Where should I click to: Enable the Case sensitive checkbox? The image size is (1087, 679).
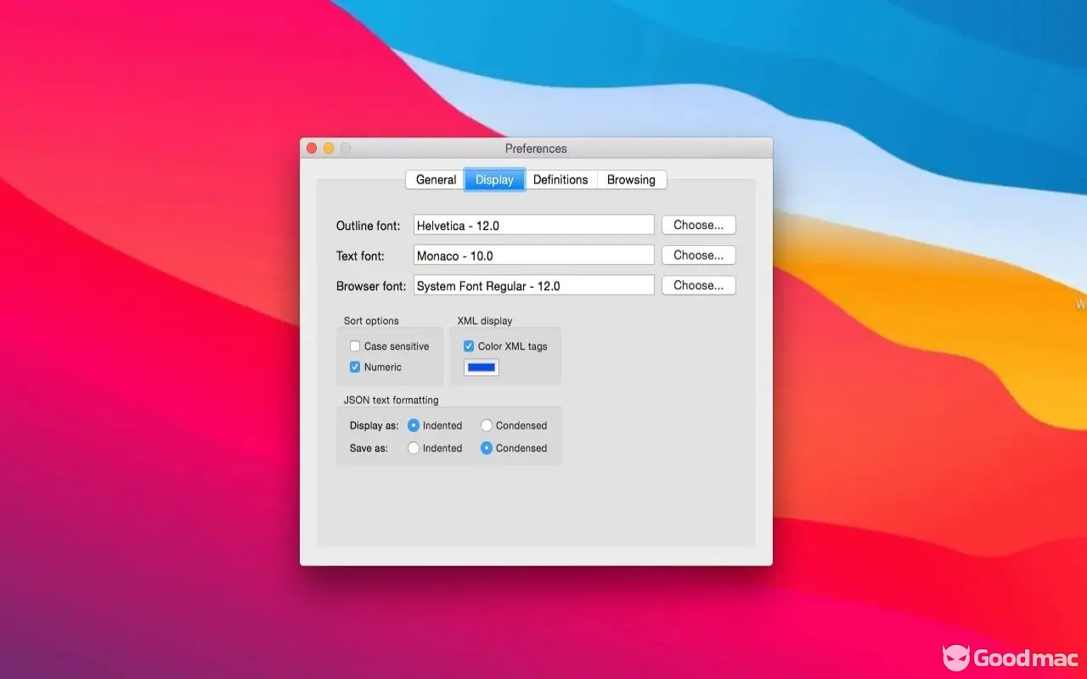[355, 346]
